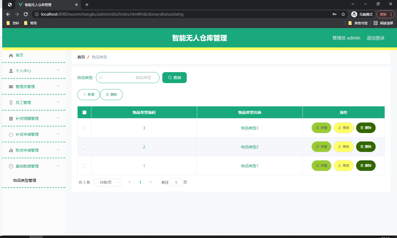Open the 个人中心 sidebar menu label
Image resolution: width=397 pixels, height=238 pixels.
(23, 71)
